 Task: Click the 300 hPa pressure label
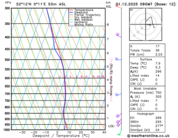coord(8,8)
